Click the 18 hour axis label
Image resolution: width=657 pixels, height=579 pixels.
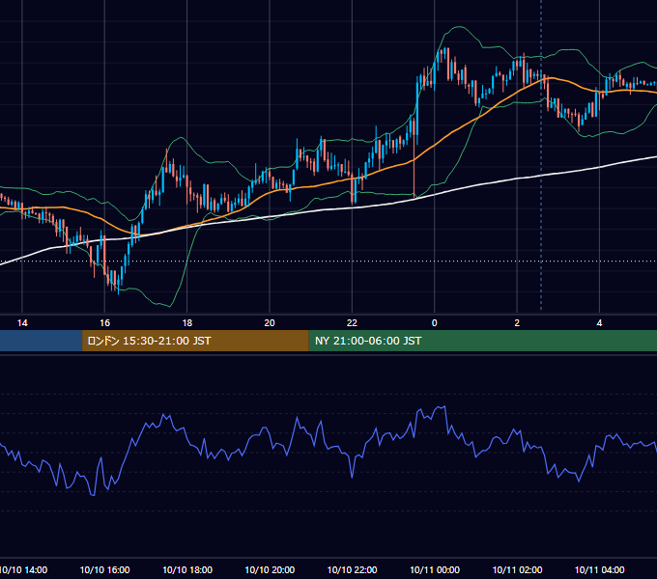point(186,323)
